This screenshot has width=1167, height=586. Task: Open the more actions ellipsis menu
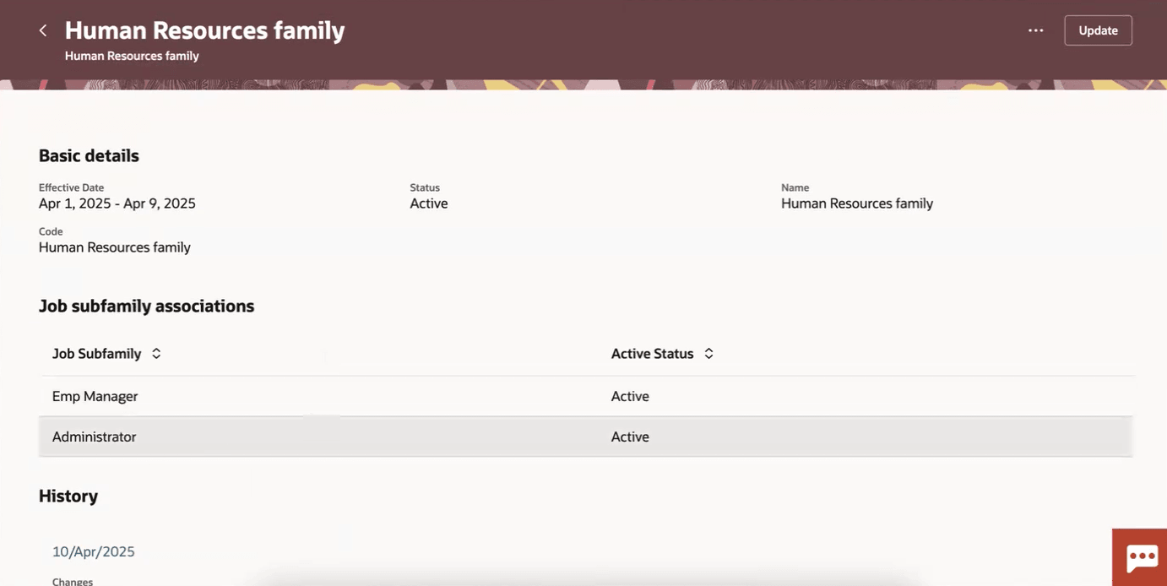[x=1035, y=30]
